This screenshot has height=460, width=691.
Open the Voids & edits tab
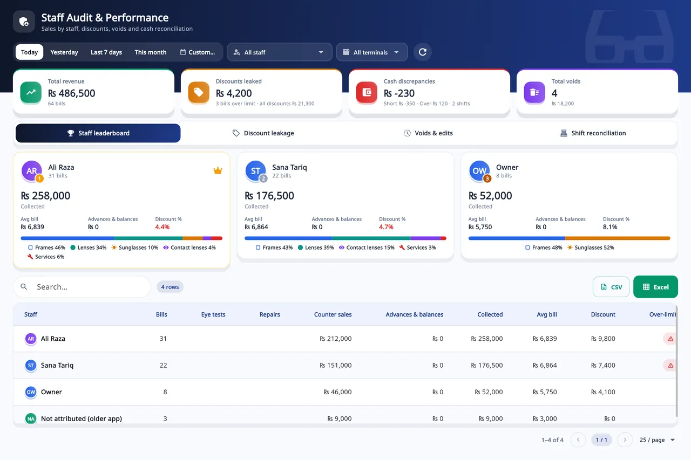pos(429,133)
